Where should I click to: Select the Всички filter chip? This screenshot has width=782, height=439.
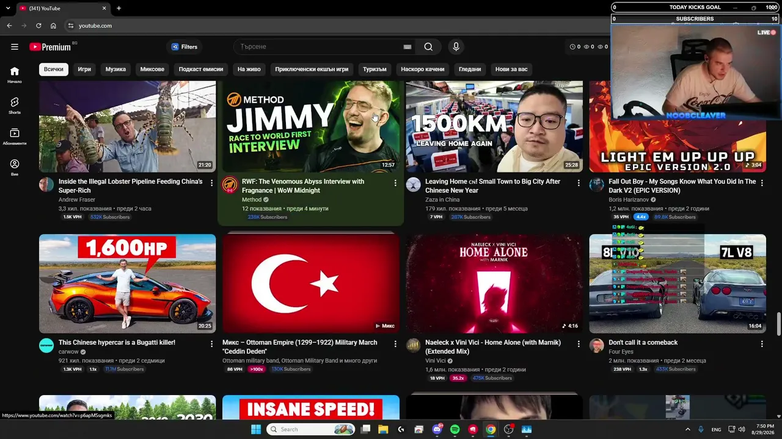tap(53, 69)
